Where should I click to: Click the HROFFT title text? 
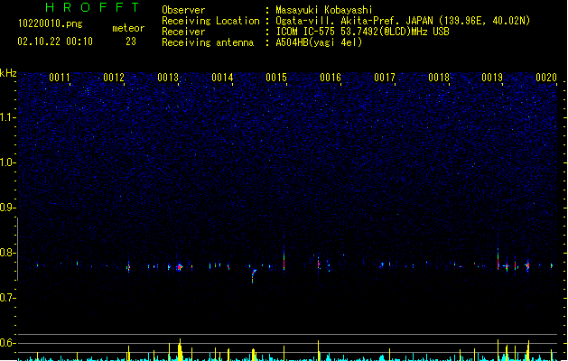pyautogui.click(x=92, y=7)
